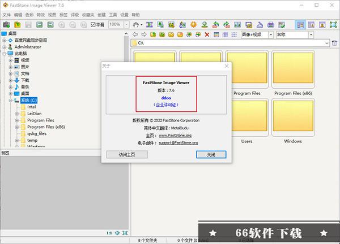340x244 pixels.
Task: Click the greyed floppy-disk Save As icon
Action: 28,25
